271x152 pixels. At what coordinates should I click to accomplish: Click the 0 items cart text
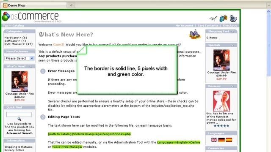click(212, 38)
